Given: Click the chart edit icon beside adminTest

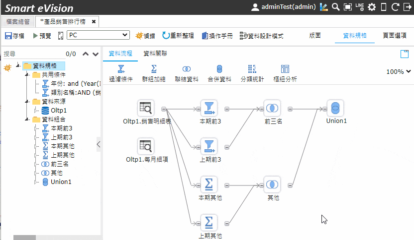Looking at the screenshot, I should [x=324, y=7].
